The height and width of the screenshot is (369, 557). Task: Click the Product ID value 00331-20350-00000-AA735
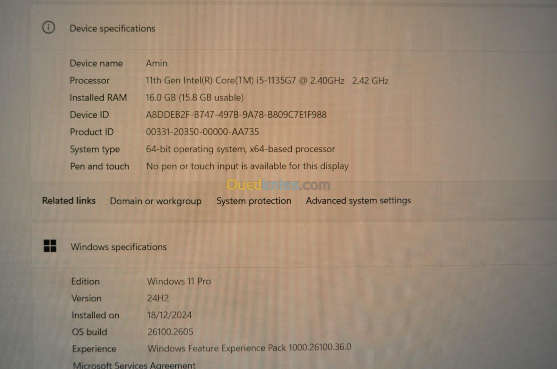click(202, 132)
